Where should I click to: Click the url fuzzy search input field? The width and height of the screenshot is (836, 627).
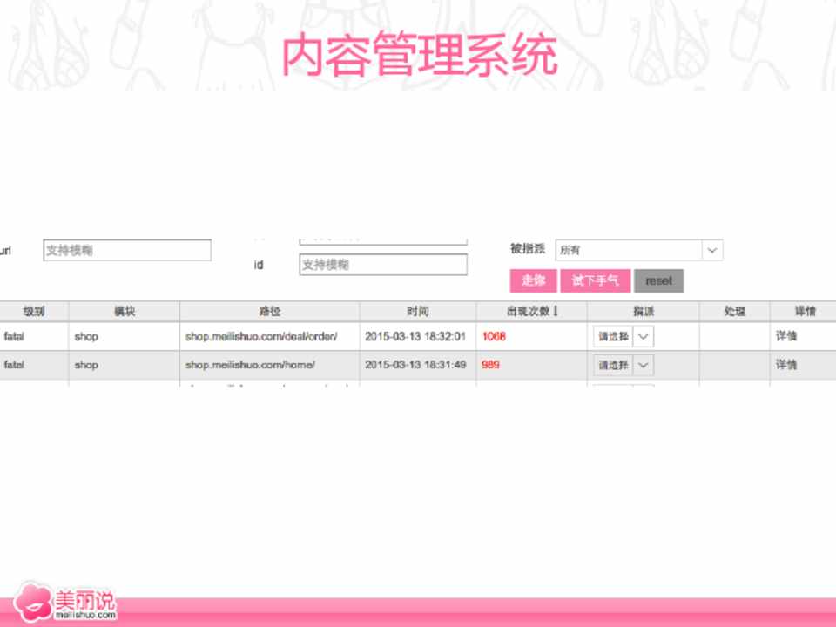127,251
